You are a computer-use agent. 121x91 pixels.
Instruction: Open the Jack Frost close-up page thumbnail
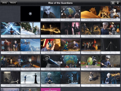click(x=51, y=13)
